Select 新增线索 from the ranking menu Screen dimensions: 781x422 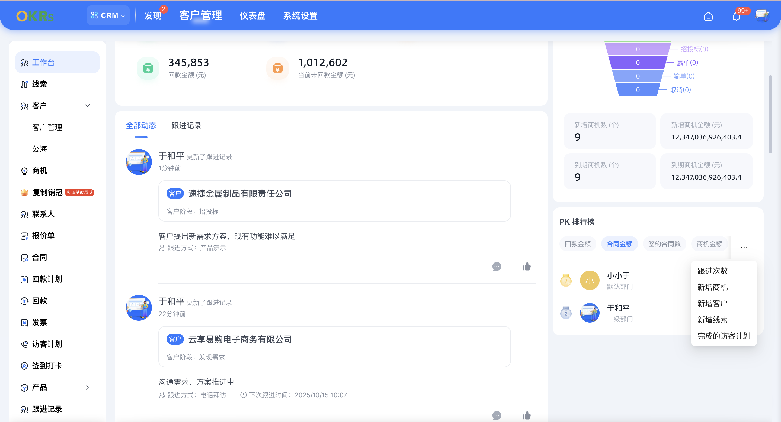(x=713, y=319)
